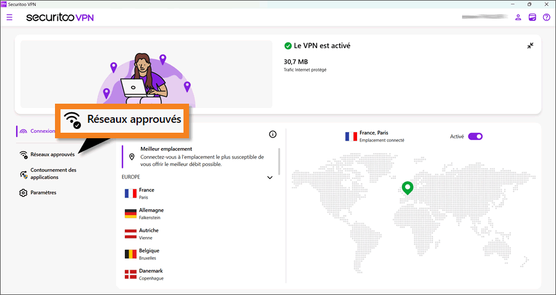Open the hamburger menu
The width and height of the screenshot is (556, 295).
[9, 17]
